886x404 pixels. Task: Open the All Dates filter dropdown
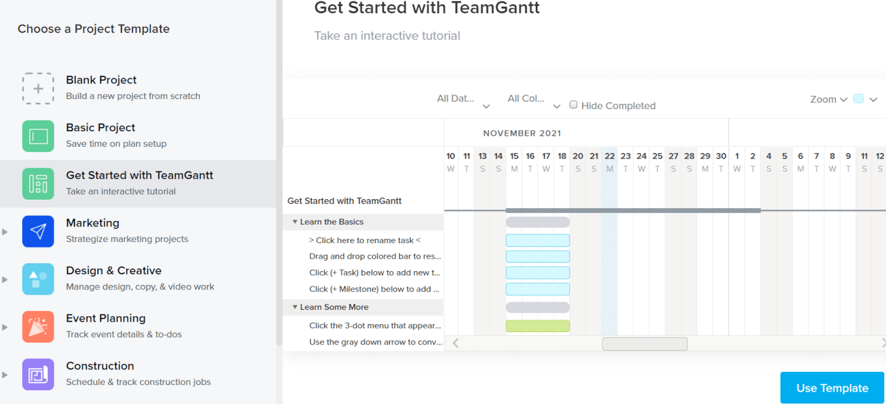pos(463,100)
